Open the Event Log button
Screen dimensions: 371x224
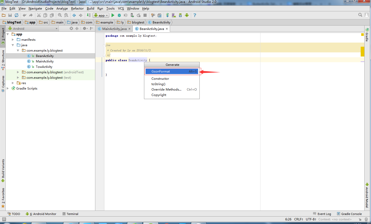pyautogui.click(x=322, y=214)
